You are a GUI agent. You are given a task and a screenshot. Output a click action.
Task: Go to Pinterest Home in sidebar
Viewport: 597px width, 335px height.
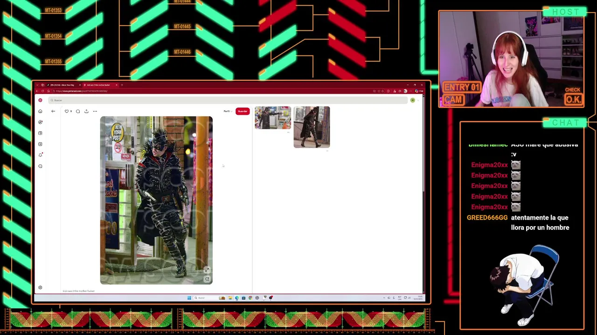click(x=40, y=111)
